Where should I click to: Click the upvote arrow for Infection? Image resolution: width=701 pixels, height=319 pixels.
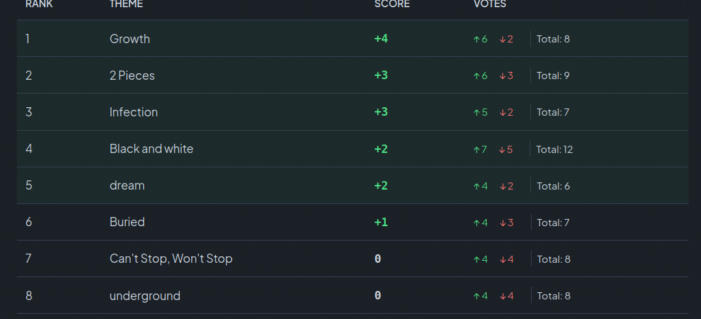click(x=477, y=112)
